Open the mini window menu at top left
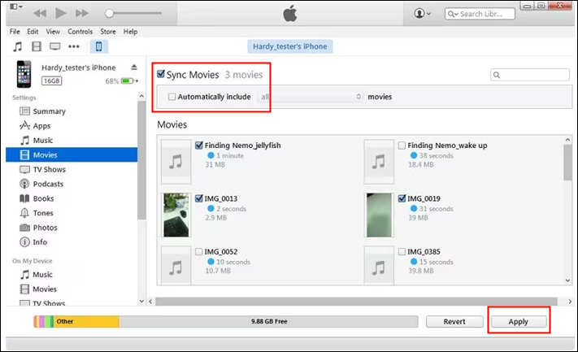The height and width of the screenshot is (352, 578). [16, 7]
